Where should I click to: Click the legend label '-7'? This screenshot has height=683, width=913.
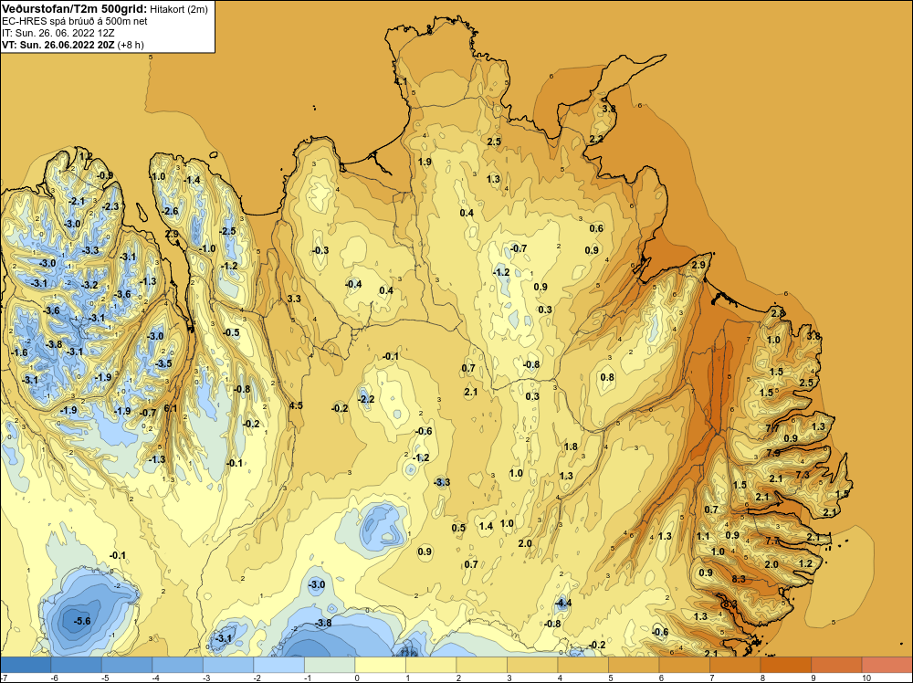pos(5,678)
